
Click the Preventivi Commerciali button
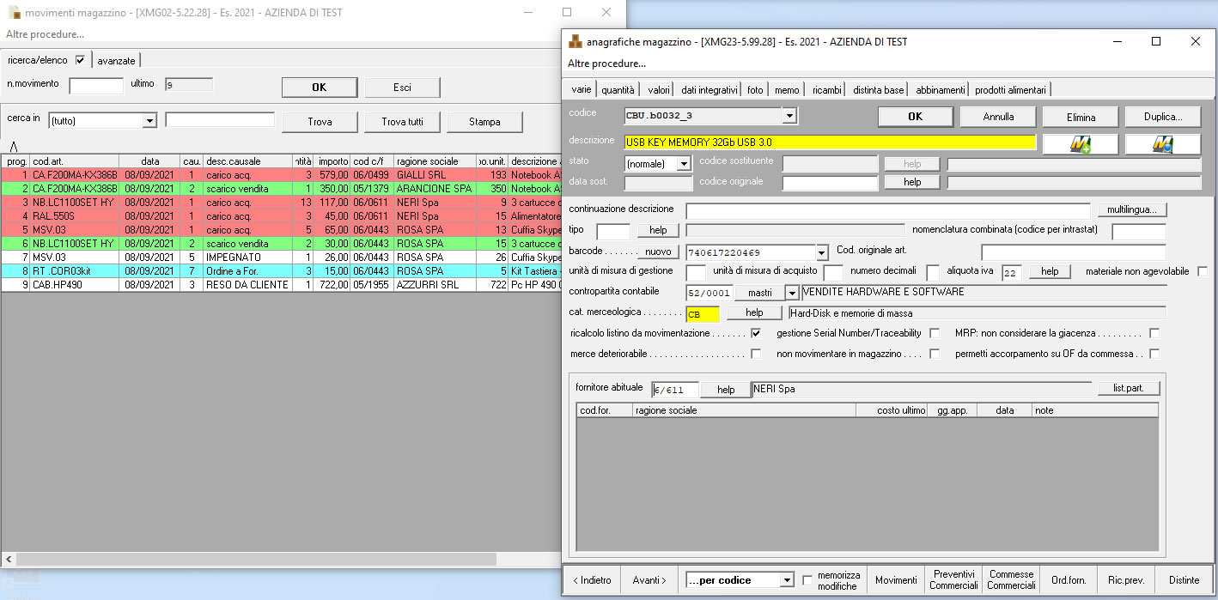(953, 580)
